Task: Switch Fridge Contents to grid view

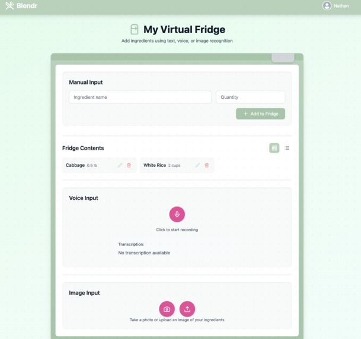Action: click(x=274, y=148)
